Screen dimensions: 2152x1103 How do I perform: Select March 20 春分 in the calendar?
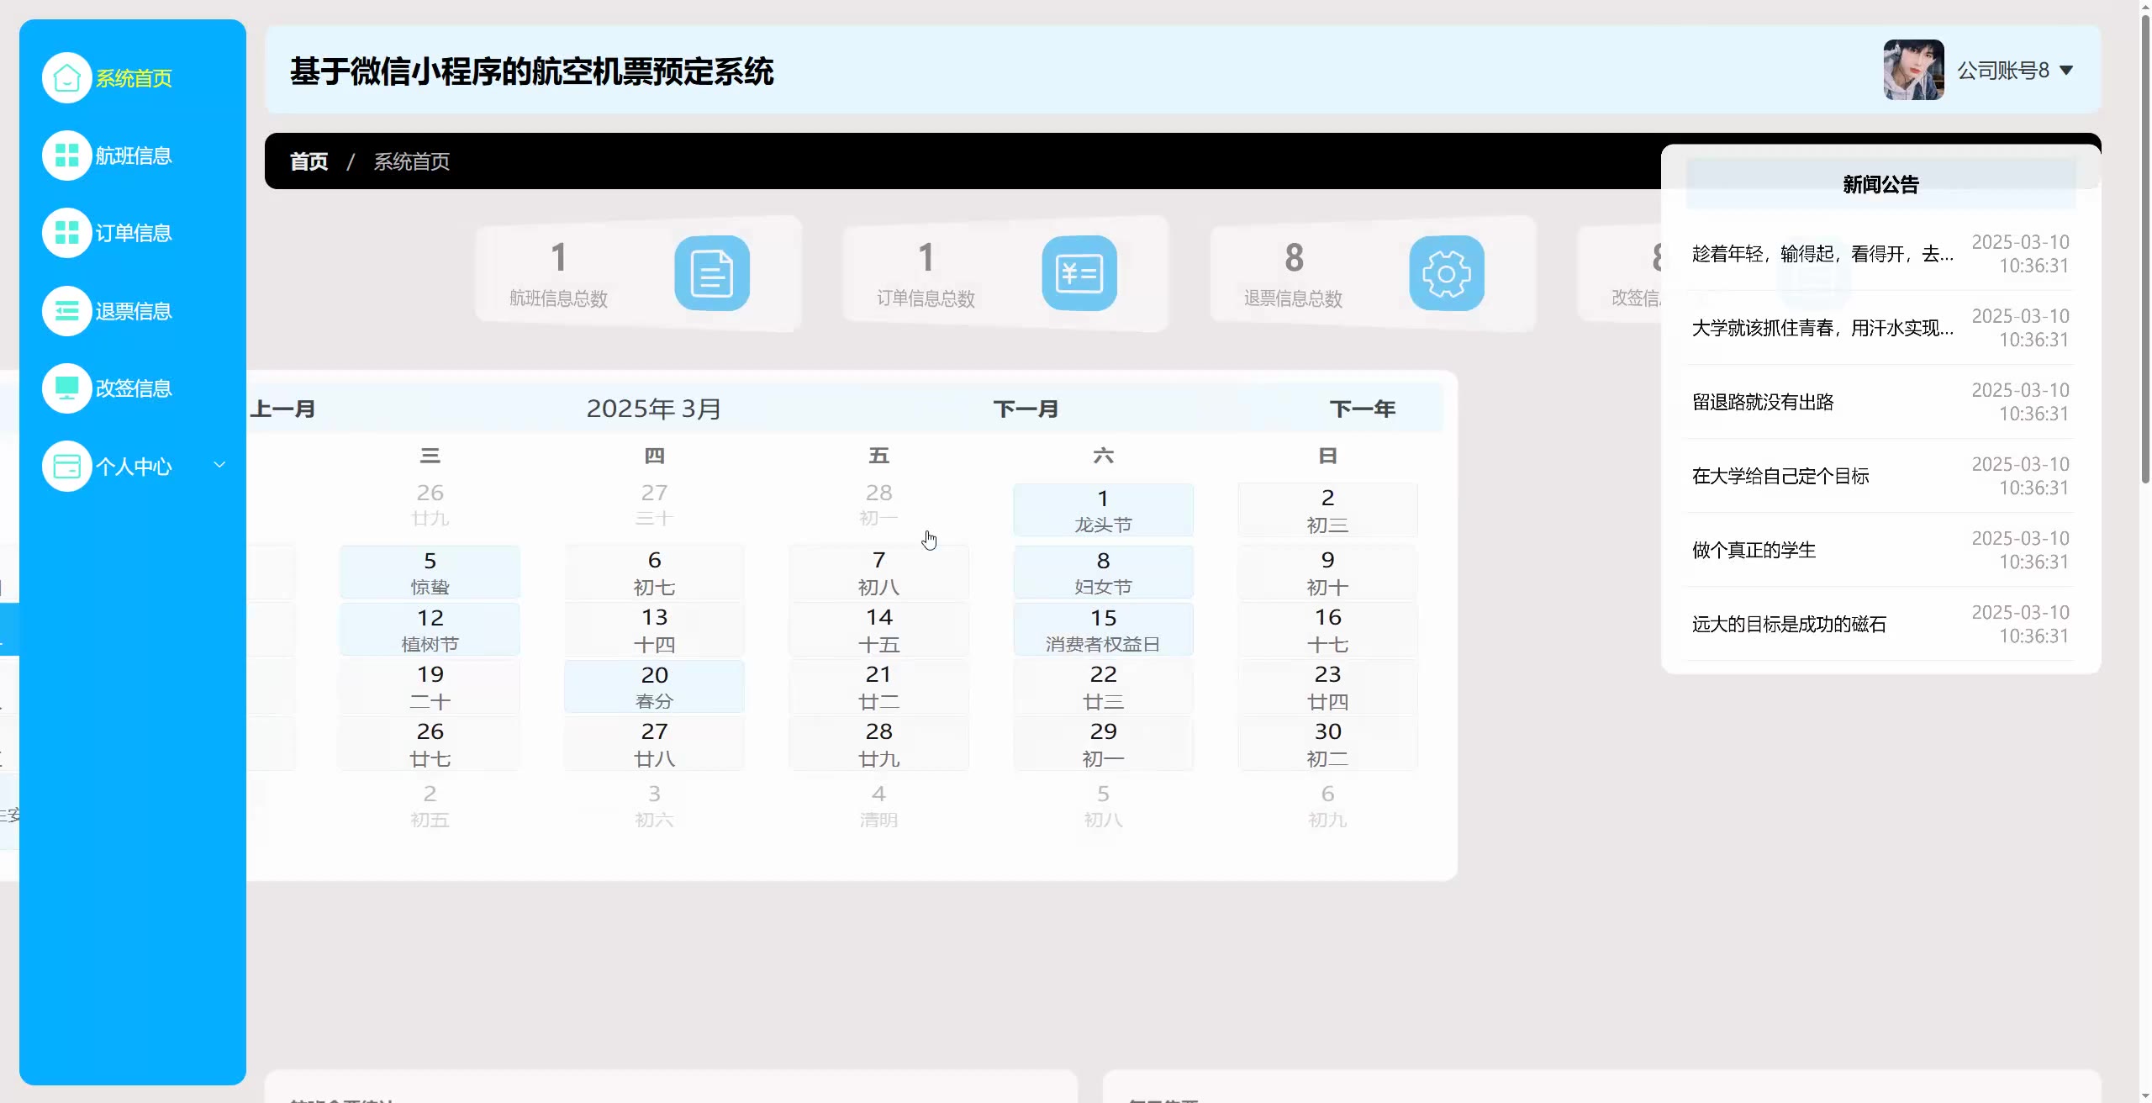(654, 687)
